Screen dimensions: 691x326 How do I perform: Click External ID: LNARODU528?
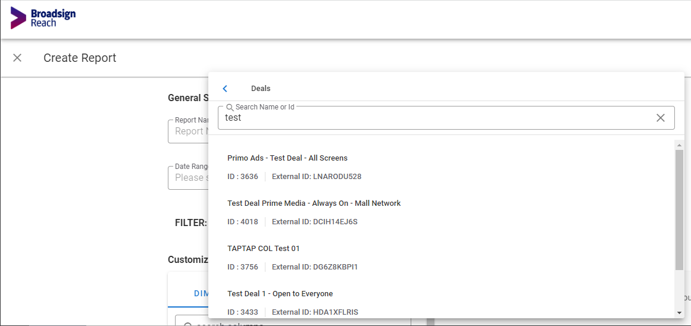point(317,177)
